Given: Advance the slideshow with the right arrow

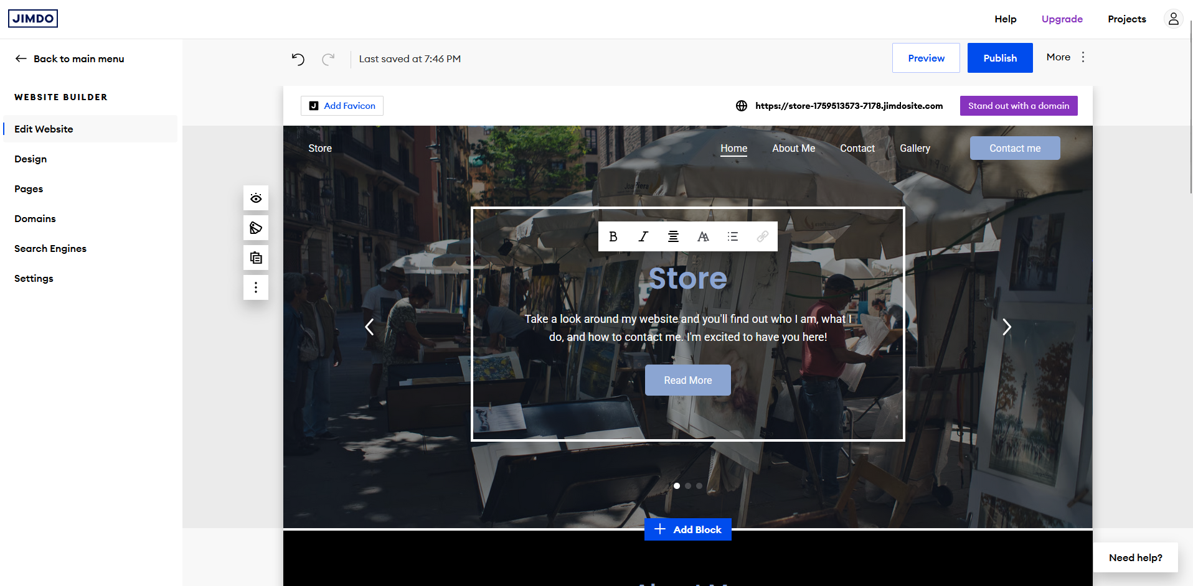Looking at the screenshot, I should (x=1006, y=327).
